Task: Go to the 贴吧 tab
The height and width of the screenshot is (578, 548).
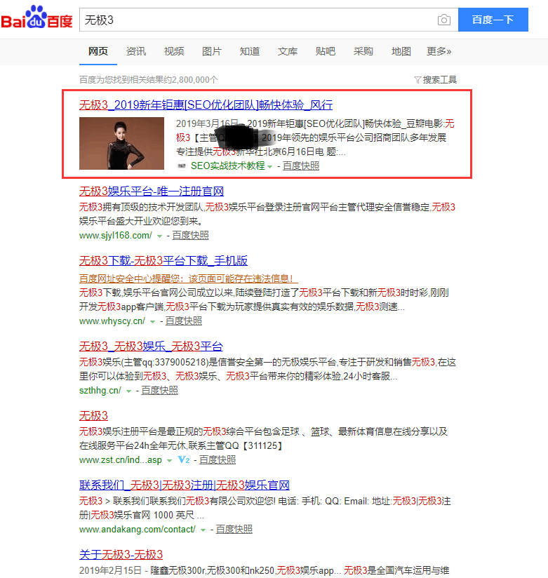Action: point(326,51)
